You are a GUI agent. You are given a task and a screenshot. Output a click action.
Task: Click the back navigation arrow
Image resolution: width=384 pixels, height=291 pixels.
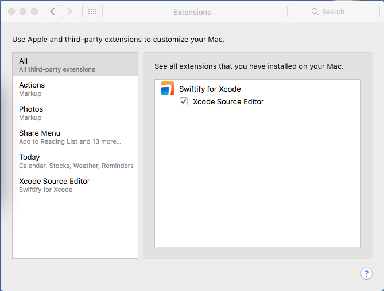click(x=53, y=11)
